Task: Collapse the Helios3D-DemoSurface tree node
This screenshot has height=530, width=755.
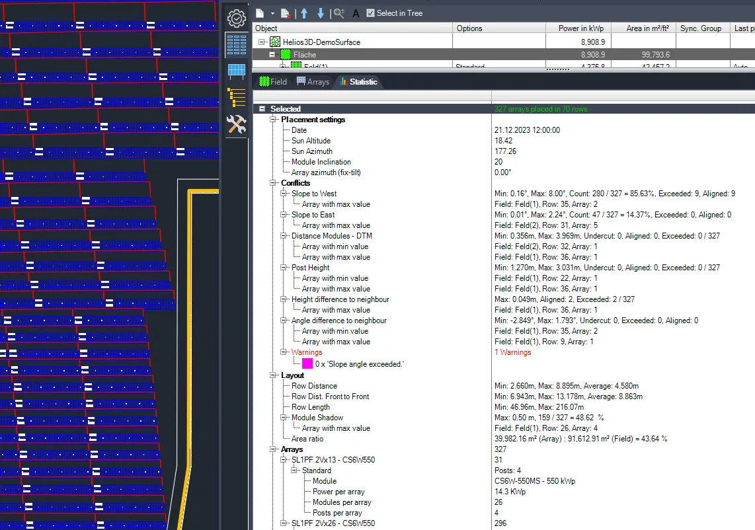Action: (262, 42)
